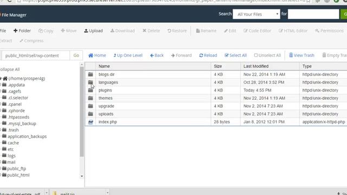The width and height of the screenshot is (347, 195).
Task: Select the index.php file icon
Action: point(91,122)
